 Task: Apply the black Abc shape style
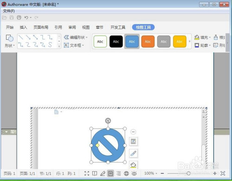tap(116, 42)
